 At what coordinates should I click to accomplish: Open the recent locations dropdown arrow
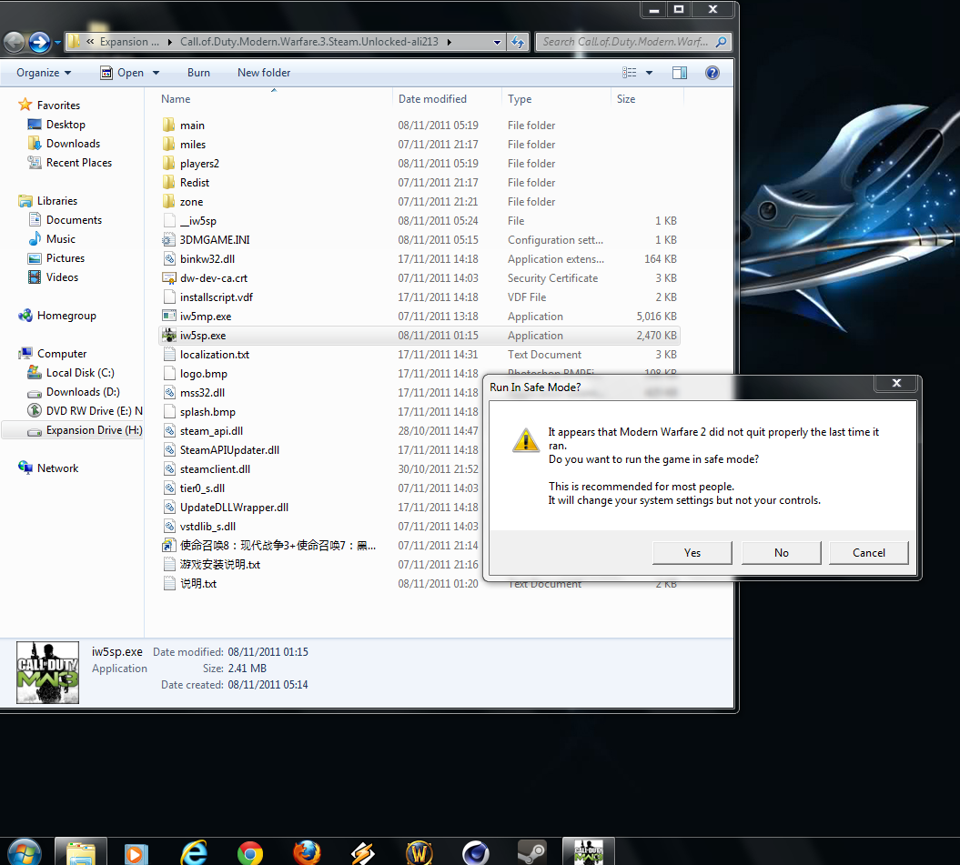click(x=57, y=42)
